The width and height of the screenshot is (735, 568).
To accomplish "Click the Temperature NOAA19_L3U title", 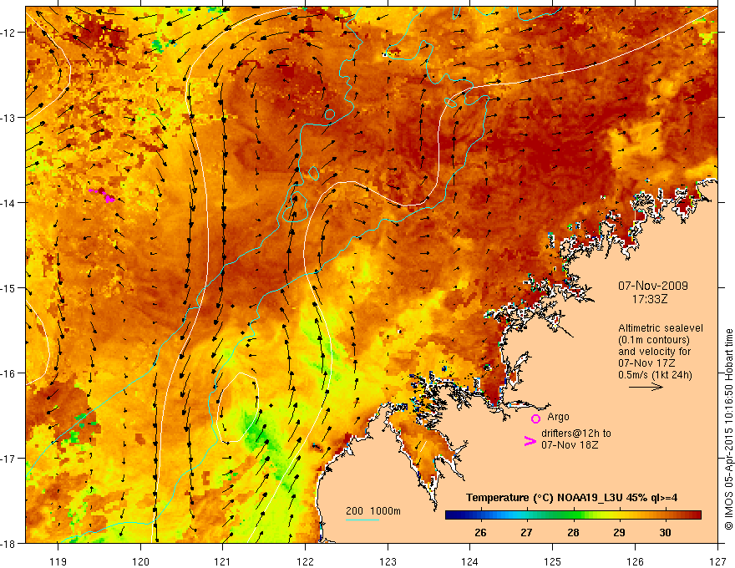I will pos(571,498).
